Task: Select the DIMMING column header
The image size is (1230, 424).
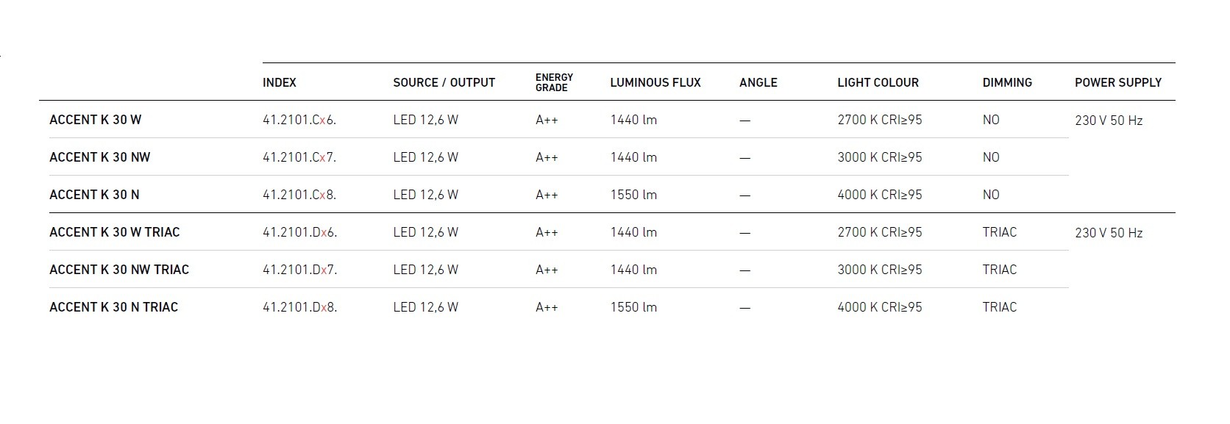Action: tap(1006, 83)
